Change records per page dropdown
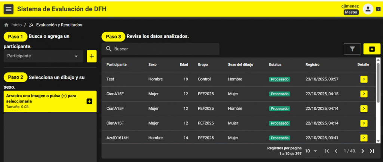The image size is (383, 162). click(x=311, y=151)
